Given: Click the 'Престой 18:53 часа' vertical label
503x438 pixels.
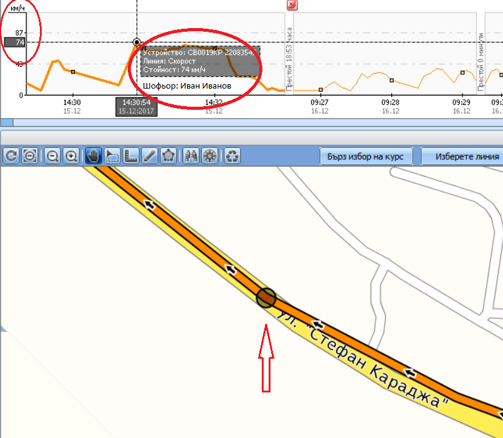Looking at the screenshot, I should 289,59.
